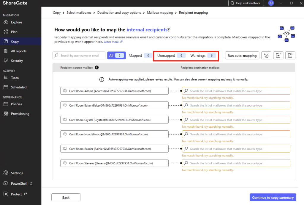Image resolution: width=304 pixels, height=205 pixels.
Task: Click the Conf Room Baker source mailbox
Action: tap(114, 105)
